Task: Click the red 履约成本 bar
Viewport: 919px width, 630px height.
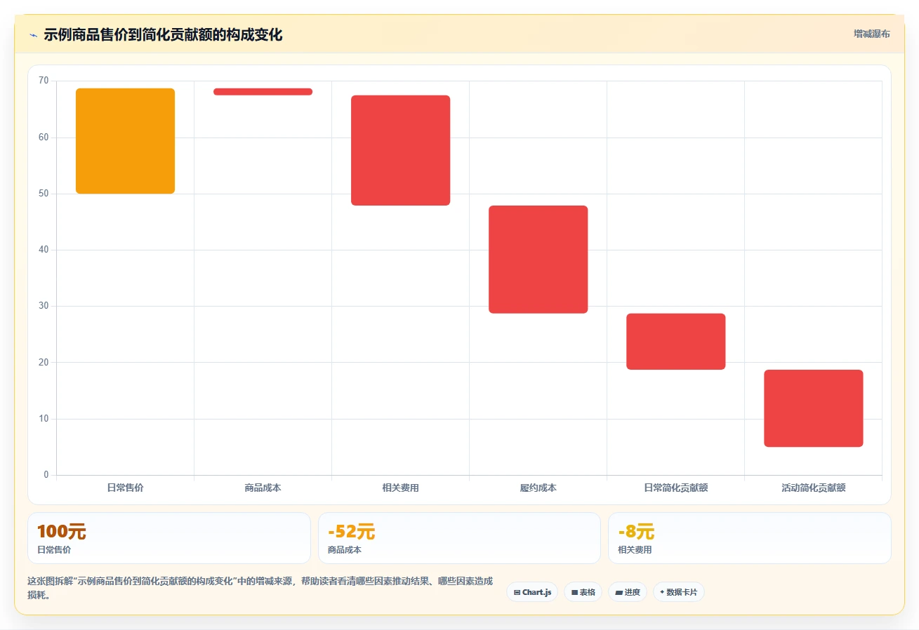Action: click(x=538, y=260)
